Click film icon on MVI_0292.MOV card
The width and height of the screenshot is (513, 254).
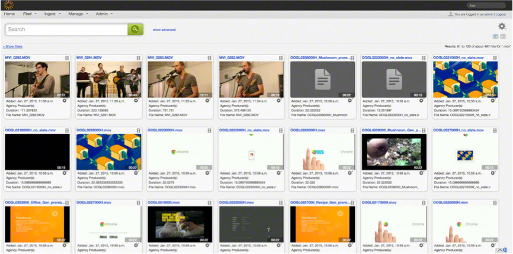coord(67,58)
